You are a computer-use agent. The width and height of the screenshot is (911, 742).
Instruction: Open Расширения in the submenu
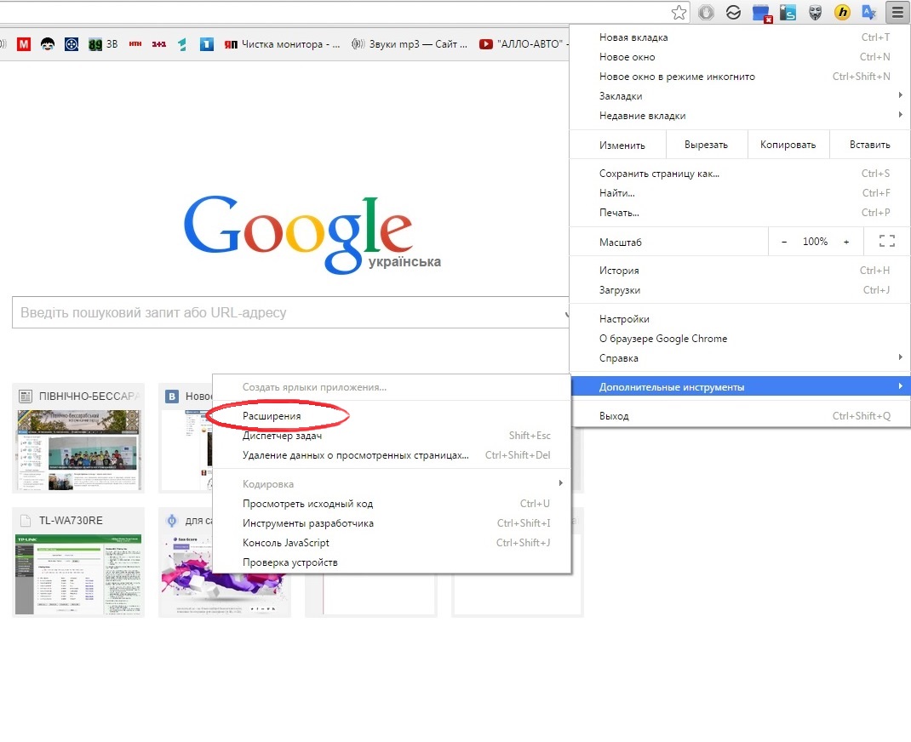392,416
